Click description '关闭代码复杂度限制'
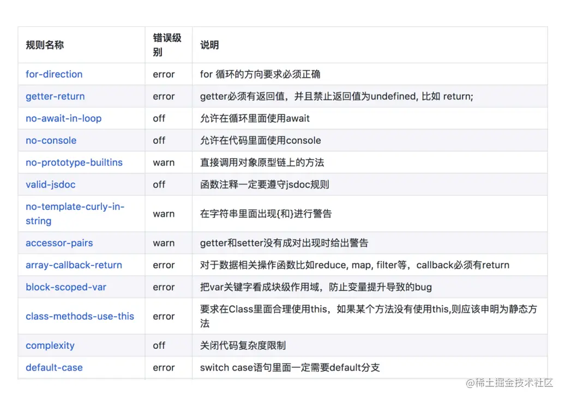Screen dimensions: 565x400 click(x=243, y=346)
